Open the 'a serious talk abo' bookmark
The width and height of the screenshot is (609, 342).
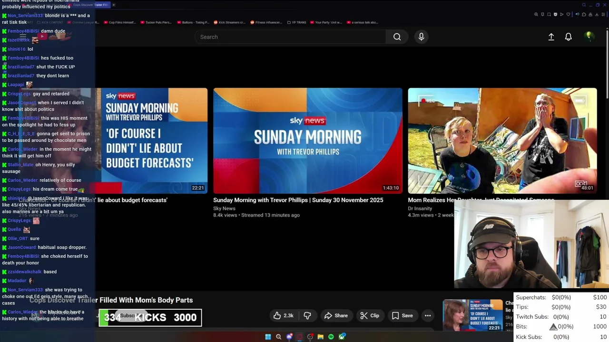point(363,22)
